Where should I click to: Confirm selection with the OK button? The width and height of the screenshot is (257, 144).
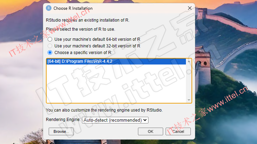click(151, 131)
